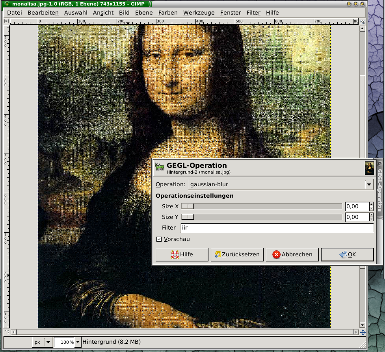The image size is (385, 352).
Task: Click the horizontal scrollbar left arrow
Action: (14, 332)
